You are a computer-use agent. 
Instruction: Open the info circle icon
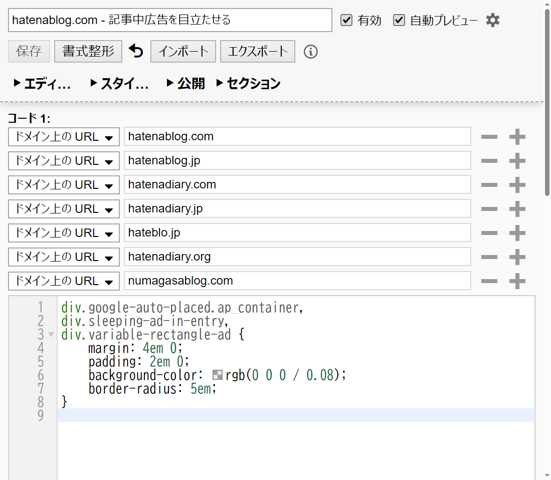311,52
